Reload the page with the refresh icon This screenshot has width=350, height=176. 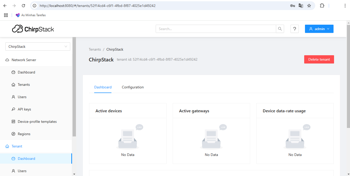tap(23, 6)
